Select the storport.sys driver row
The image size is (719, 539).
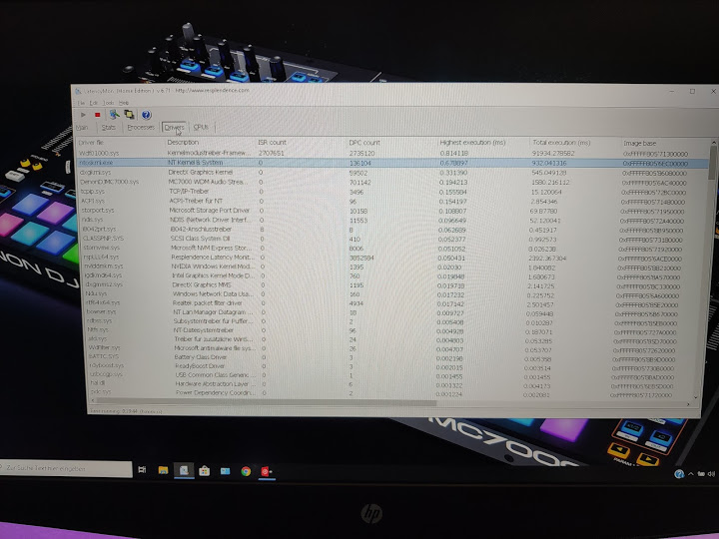click(393, 211)
